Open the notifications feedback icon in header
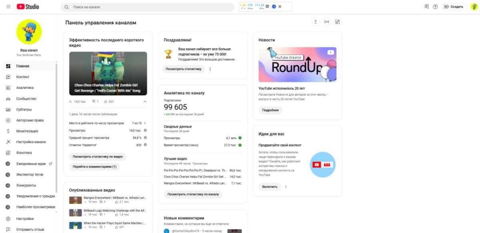 (427, 7)
